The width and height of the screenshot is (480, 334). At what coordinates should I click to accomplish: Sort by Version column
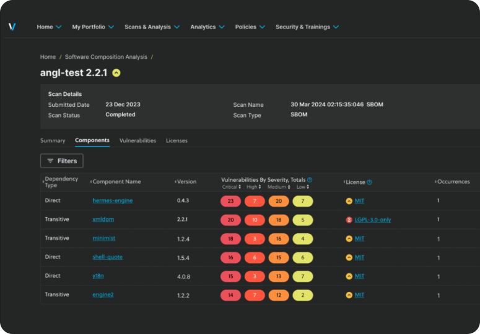coord(175,182)
